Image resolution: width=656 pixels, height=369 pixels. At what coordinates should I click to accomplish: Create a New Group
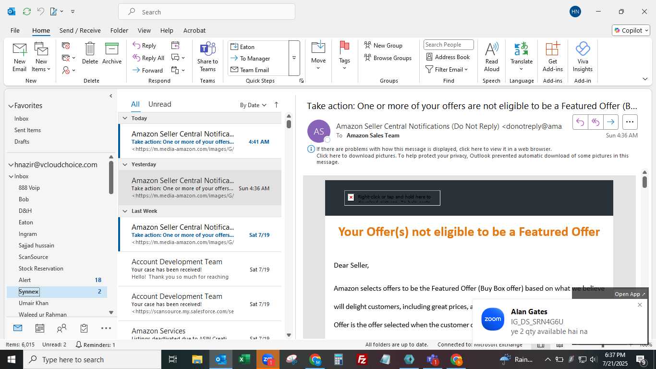tap(383, 45)
